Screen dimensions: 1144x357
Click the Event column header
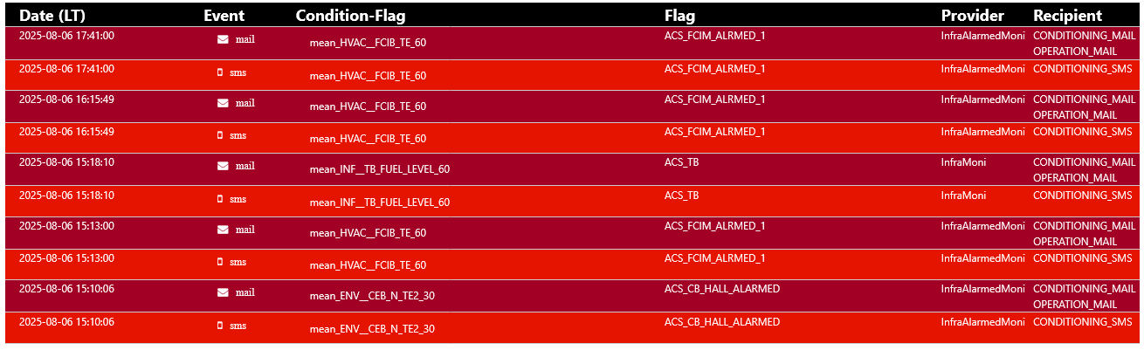click(x=224, y=15)
